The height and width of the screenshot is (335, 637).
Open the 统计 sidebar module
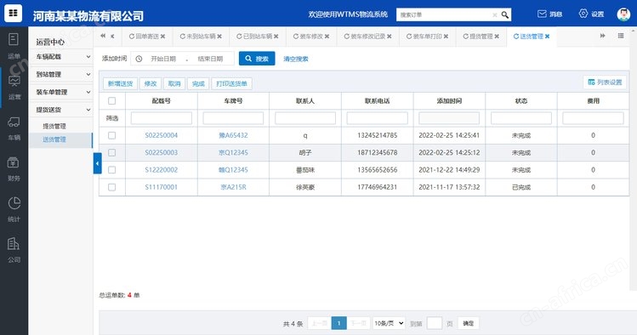pyautogui.click(x=14, y=209)
